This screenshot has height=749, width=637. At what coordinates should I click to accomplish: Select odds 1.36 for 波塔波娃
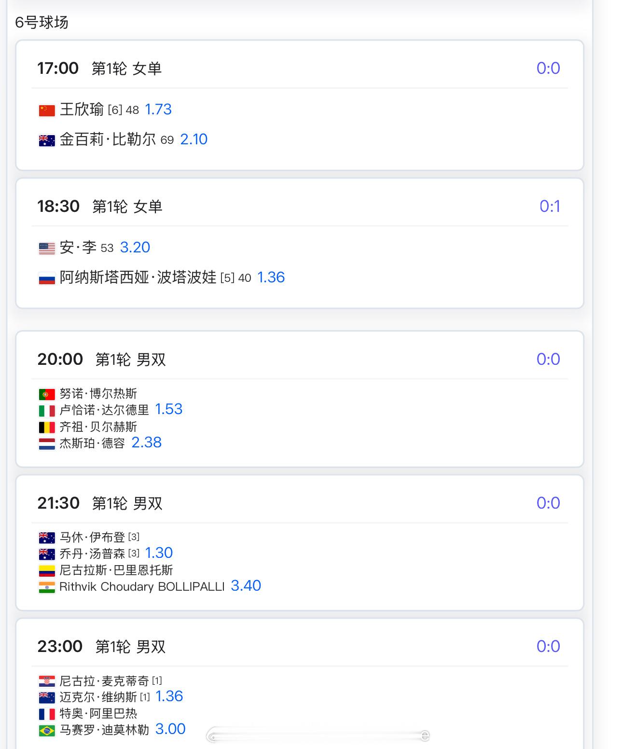tap(271, 277)
